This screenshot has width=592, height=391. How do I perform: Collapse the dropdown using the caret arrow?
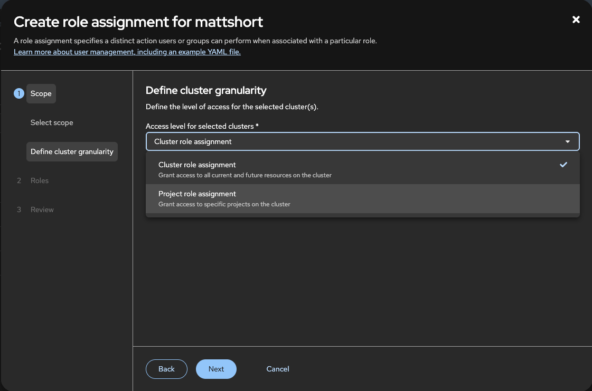(x=568, y=141)
